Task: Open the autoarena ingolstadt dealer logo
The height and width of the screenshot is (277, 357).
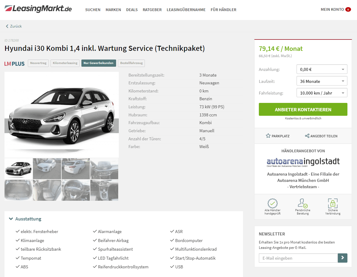Action: [x=303, y=162]
